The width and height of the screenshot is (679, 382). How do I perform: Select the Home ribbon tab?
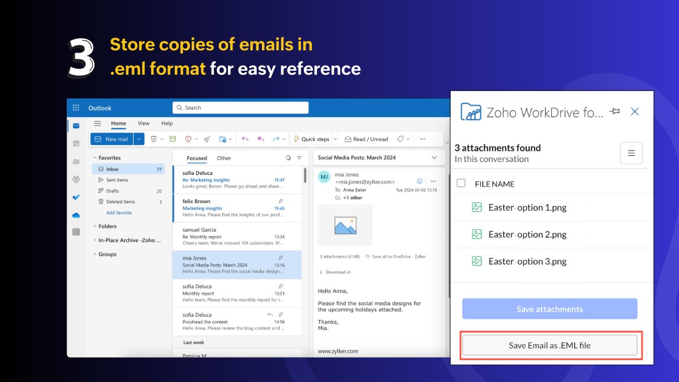coord(118,123)
